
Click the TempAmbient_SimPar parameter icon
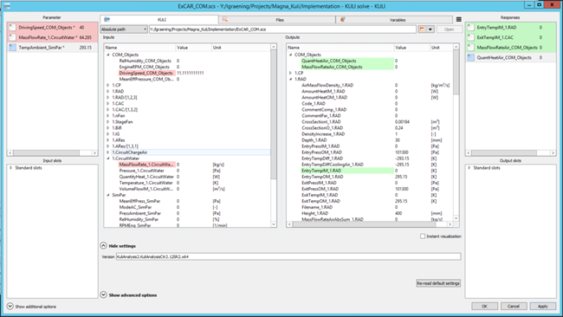pyautogui.click(x=13, y=48)
